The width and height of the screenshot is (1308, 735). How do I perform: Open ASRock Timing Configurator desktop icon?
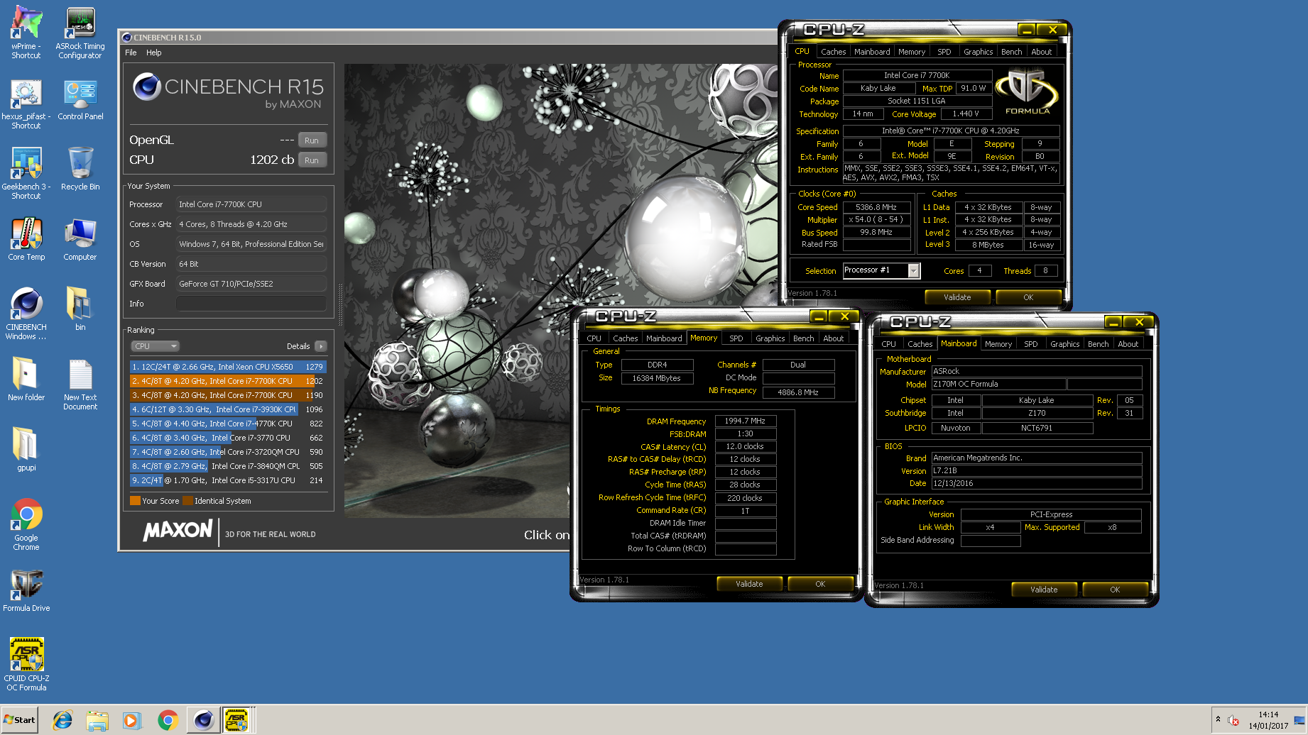[80, 31]
